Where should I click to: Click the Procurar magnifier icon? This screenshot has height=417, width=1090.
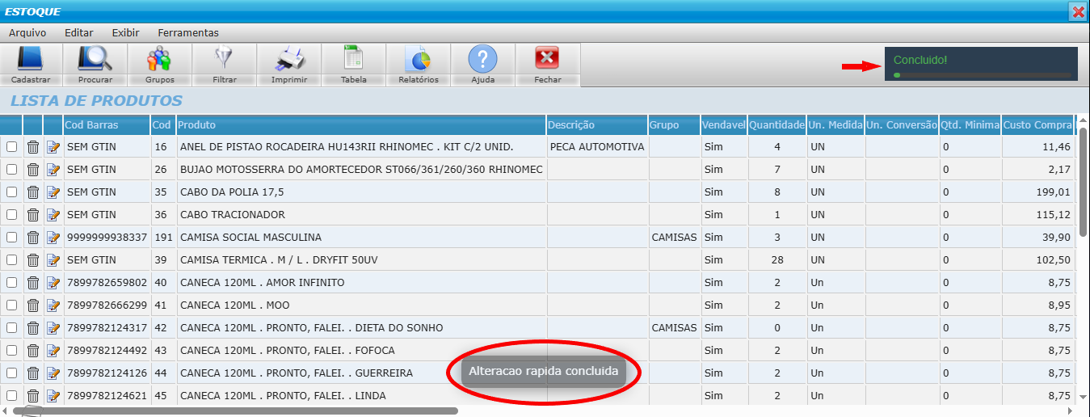coord(95,59)
